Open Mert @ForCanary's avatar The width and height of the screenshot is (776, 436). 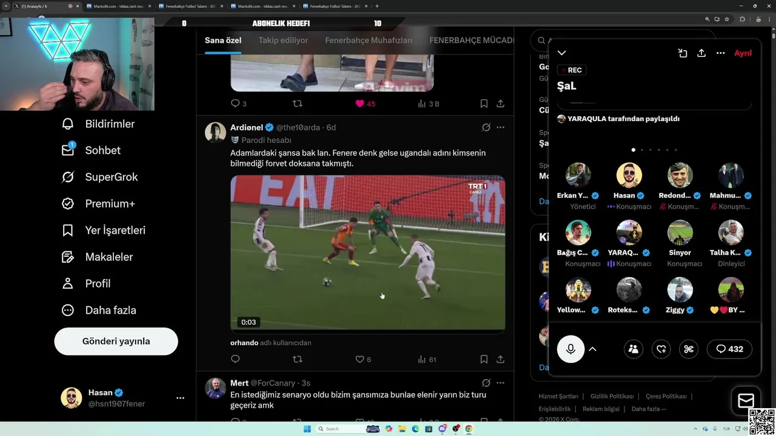(x=215, y=388)
